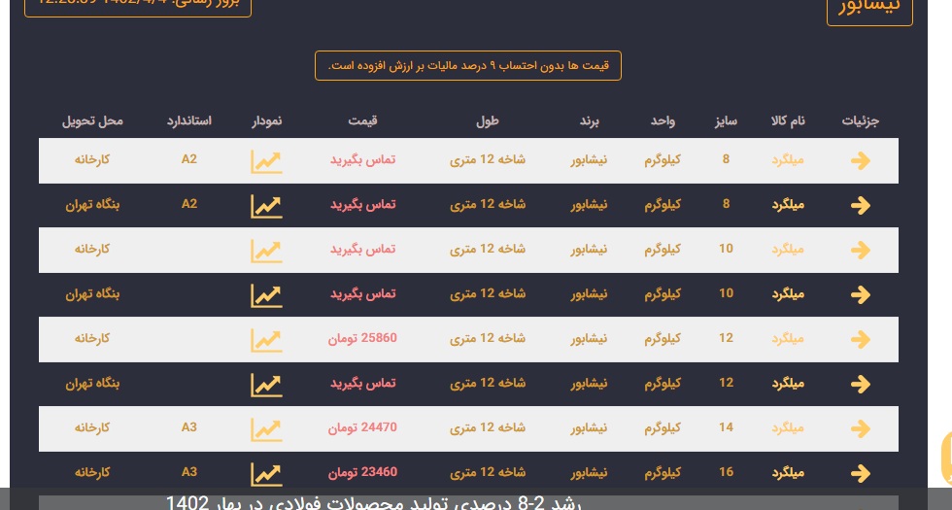Click the نیشابور title button
This screenshot has height=510, width=952.
[868, 8]
